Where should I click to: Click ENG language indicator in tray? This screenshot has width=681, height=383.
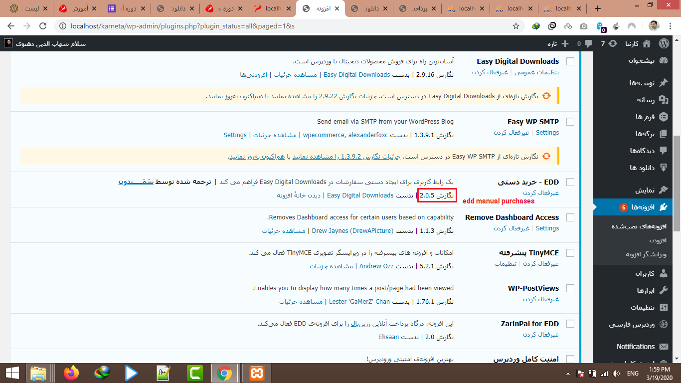coord(633,373)
